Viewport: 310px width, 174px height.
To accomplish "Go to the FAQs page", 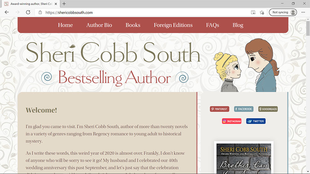I will pyautogui.click(x=213, y=25).
